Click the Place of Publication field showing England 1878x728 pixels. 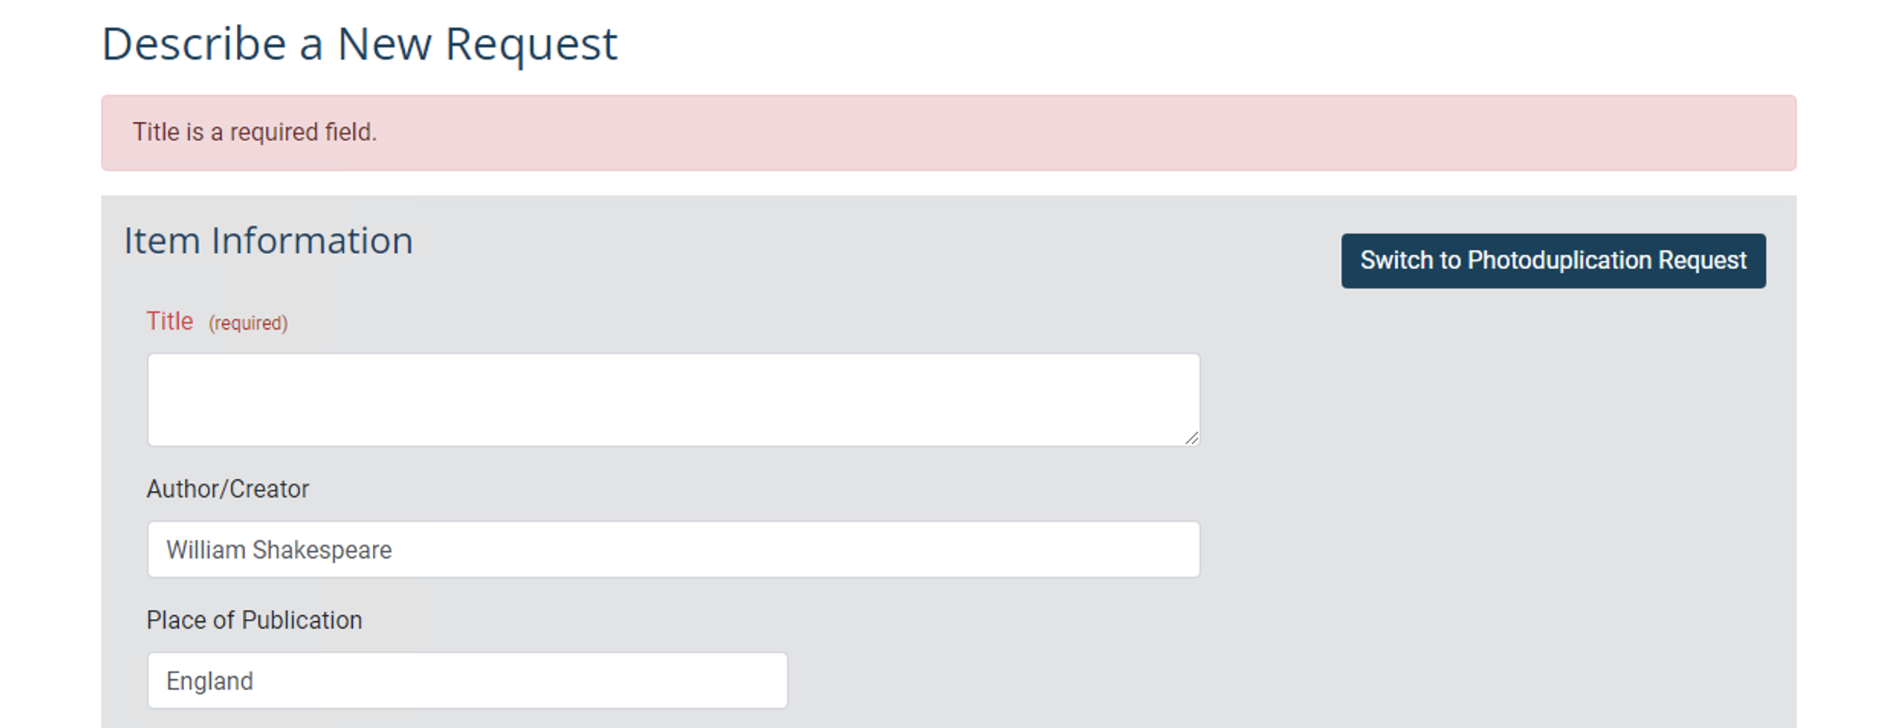coord(466,680)
